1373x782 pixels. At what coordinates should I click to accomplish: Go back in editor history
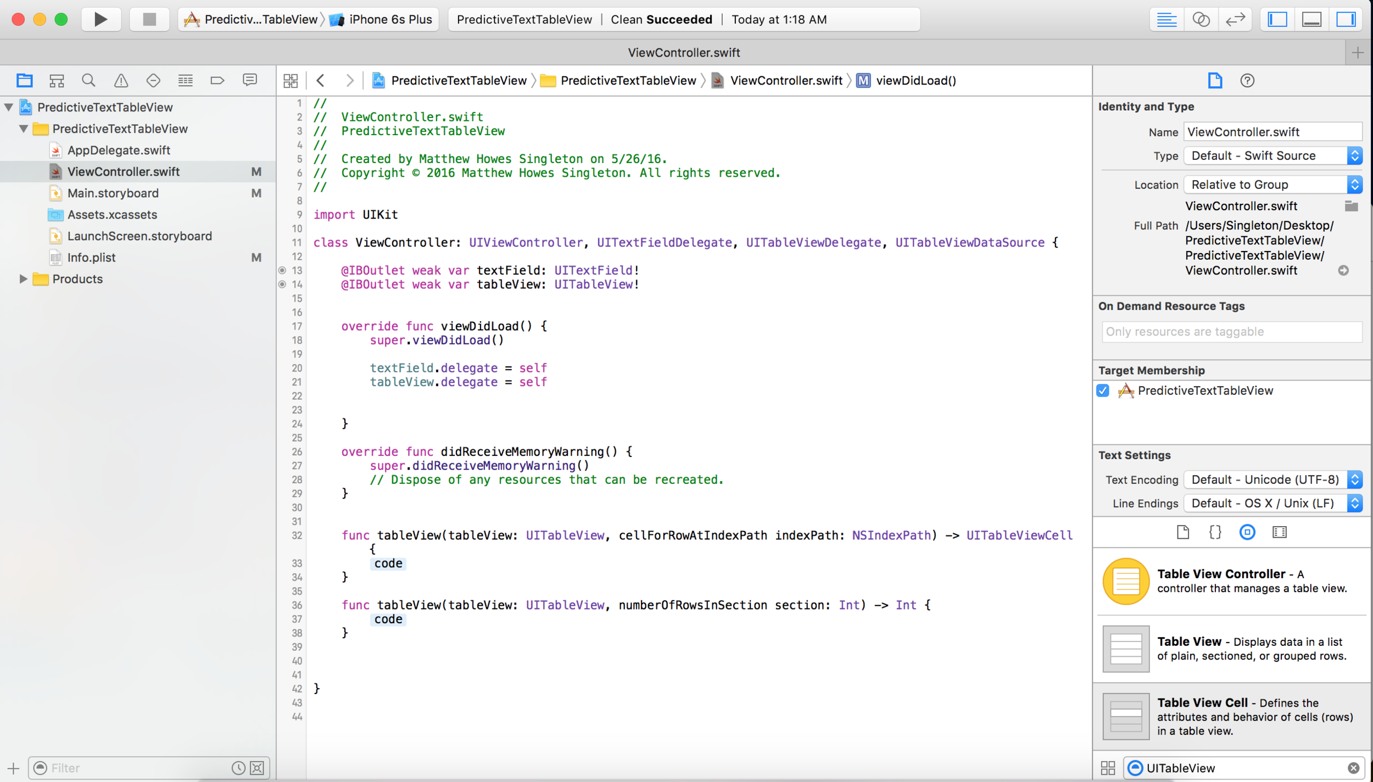pos(321,81)
